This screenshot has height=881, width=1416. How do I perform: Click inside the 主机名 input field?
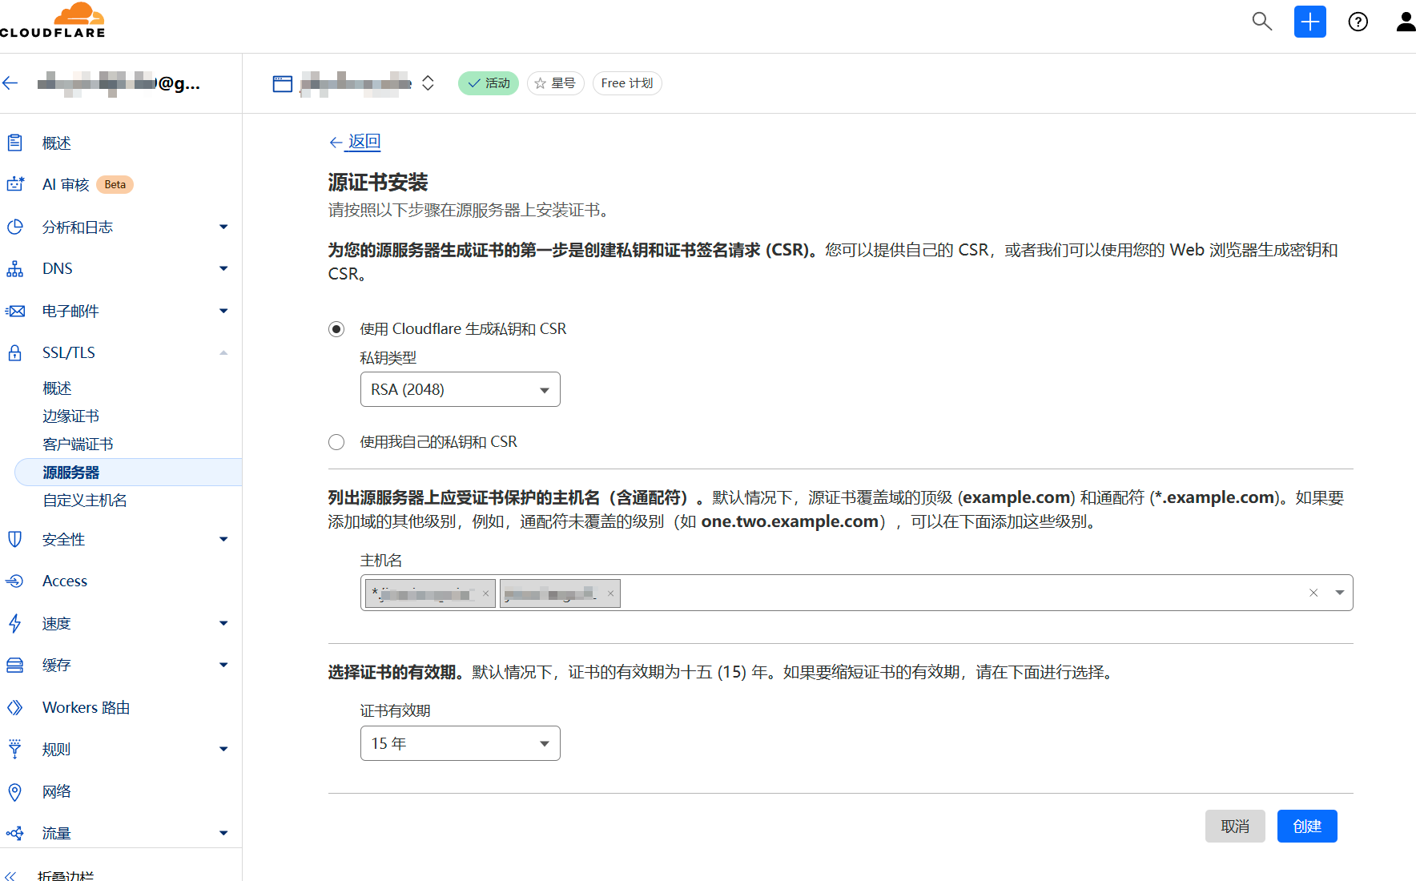[x=961, y=593]
